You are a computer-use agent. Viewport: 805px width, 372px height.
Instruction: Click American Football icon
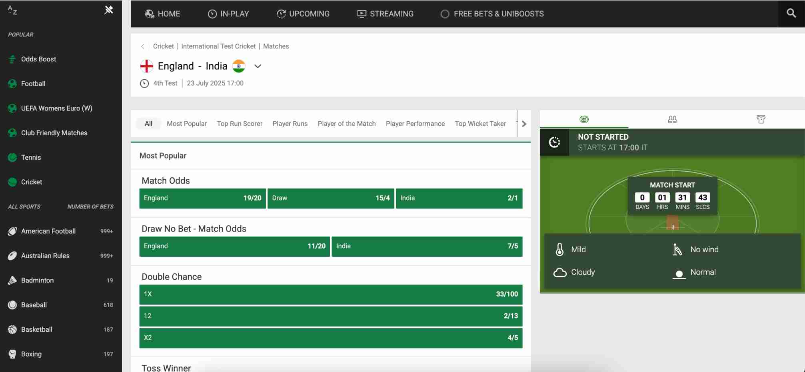tap(12, 231)
